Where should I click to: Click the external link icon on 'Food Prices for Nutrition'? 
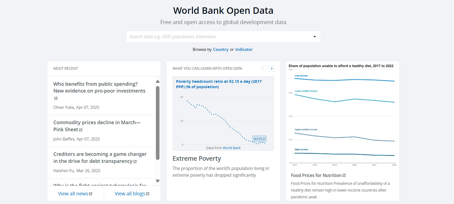pos(344,175)
